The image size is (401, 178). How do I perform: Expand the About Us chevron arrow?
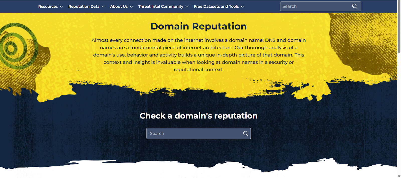click(131, 7)
